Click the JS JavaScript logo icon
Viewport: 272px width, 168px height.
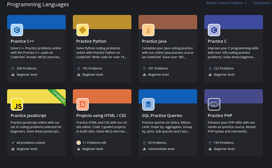(x=17, y=104)
